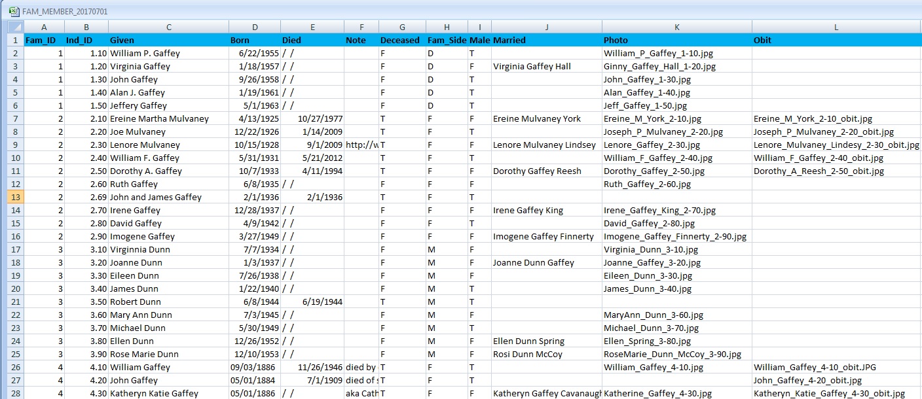Select column H header

coord(447,27)
